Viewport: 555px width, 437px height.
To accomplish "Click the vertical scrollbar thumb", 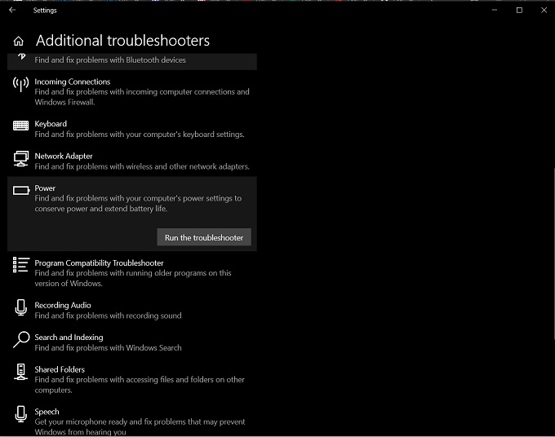I will pos(553,254).
